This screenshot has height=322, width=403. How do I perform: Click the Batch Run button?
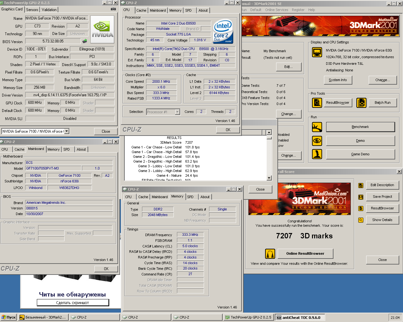pos(383,103)
